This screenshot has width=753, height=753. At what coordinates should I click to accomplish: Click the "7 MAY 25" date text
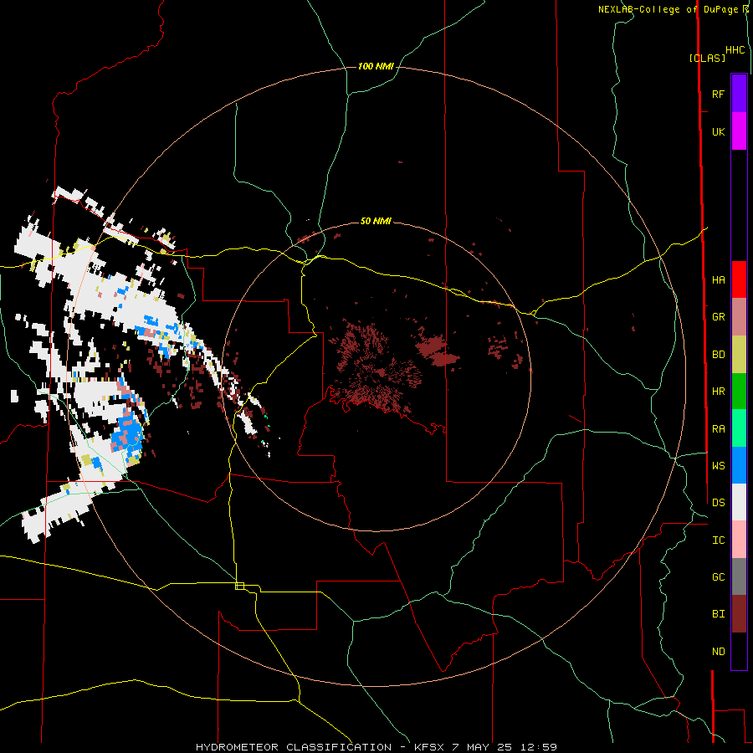click(483, 747)
